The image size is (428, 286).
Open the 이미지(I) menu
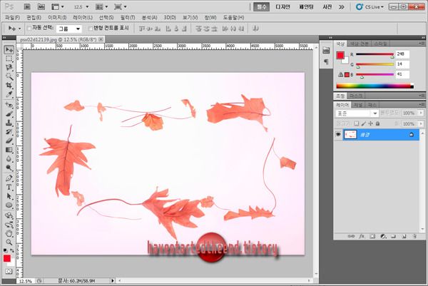[x=57, y=17]
